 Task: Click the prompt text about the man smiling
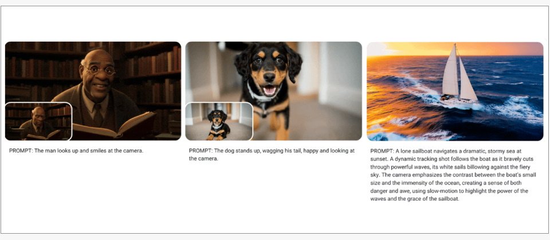pos(76,151)
